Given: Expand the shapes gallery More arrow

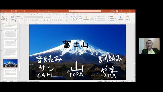Looking at the screenshot, I should 81,20.
